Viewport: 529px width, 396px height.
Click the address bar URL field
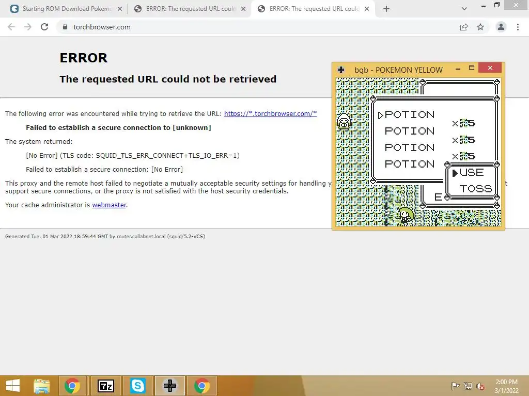tap(256, 27)
